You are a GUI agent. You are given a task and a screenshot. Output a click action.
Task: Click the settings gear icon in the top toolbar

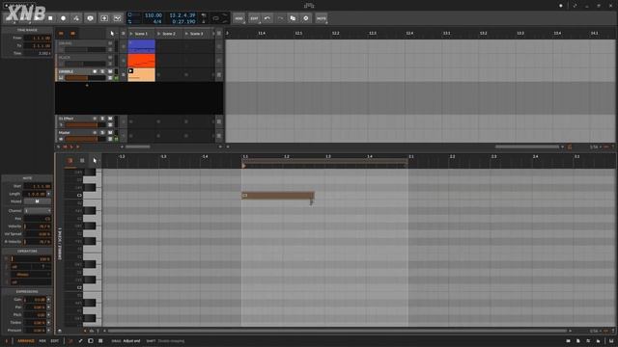click(x=306, y=18)
